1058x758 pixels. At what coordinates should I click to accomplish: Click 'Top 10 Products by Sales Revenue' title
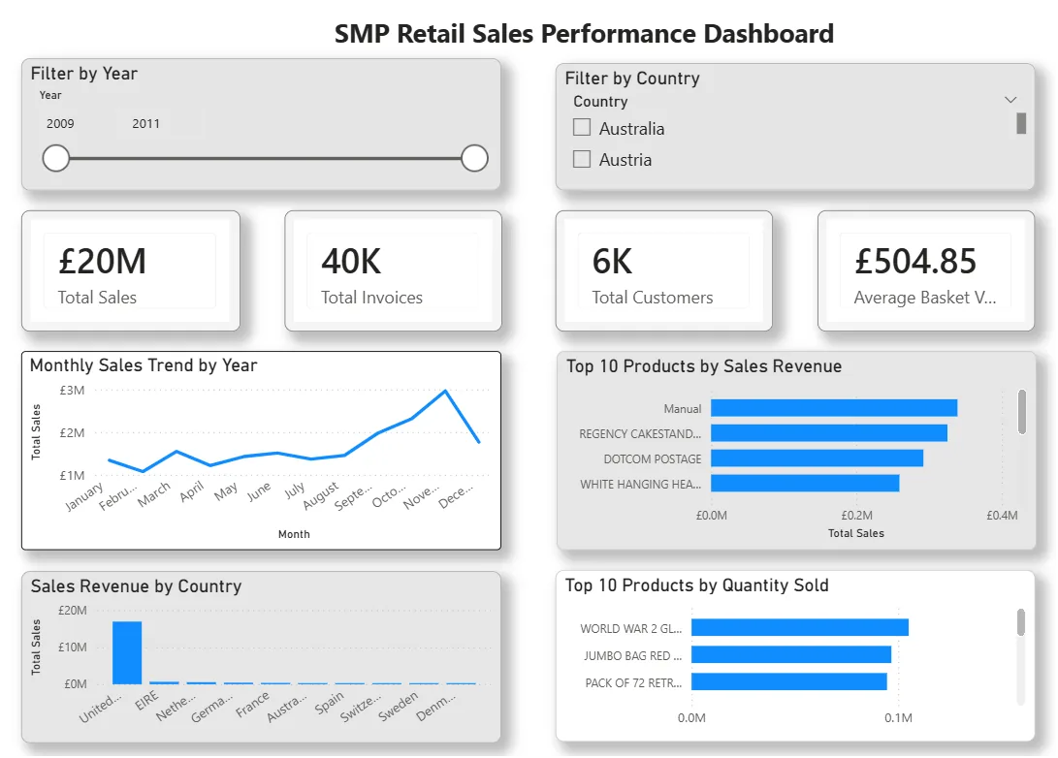click(x=704, y=366)
